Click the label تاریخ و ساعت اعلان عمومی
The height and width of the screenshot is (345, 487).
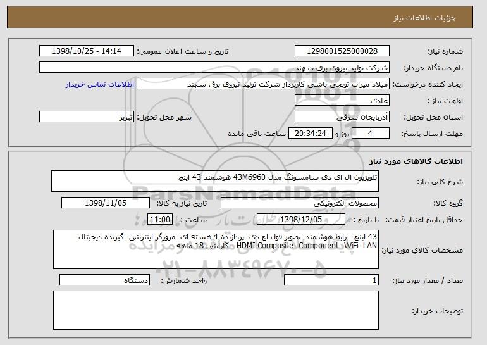[183, 52]
